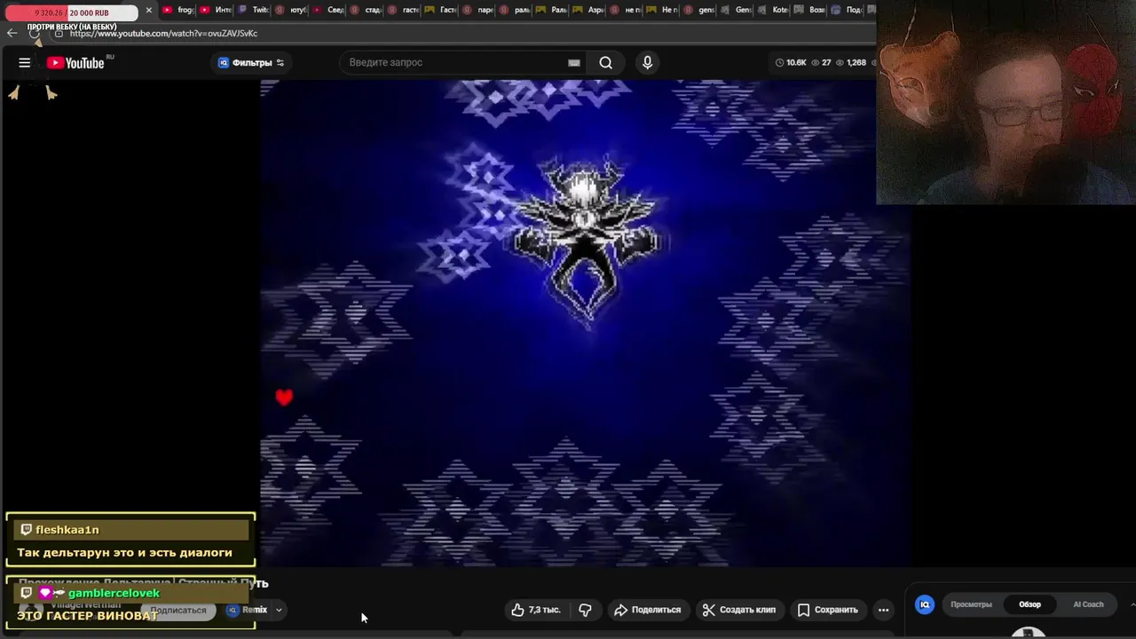Go back with the browser back arrow
1136x639 pixels.
pos(12,33)
